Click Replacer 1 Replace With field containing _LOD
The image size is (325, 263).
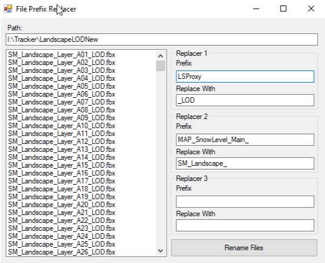click(x=245, y=100)
